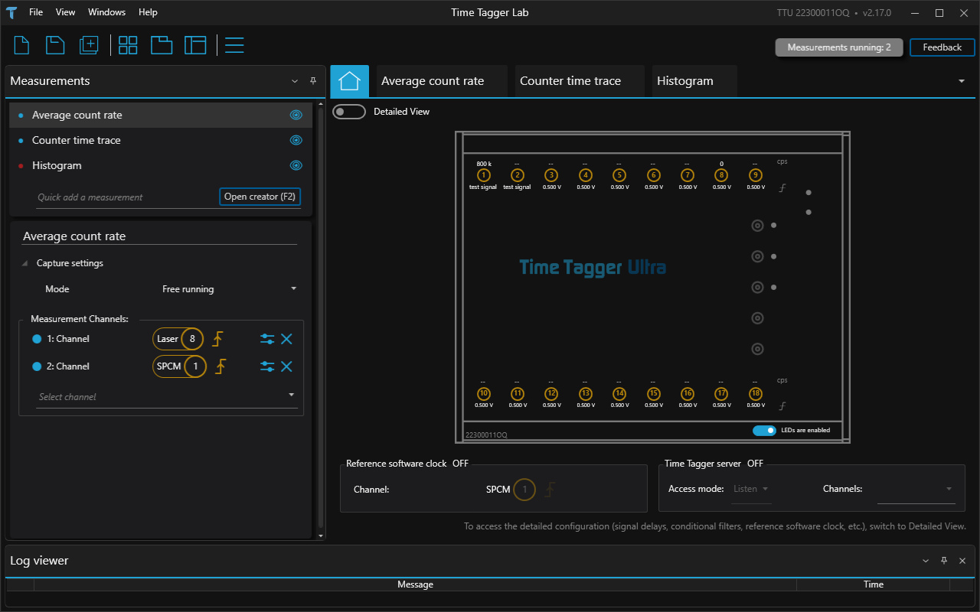Open the Home tab icon
This screenshot has width=980, height=612.
[349, 80]
